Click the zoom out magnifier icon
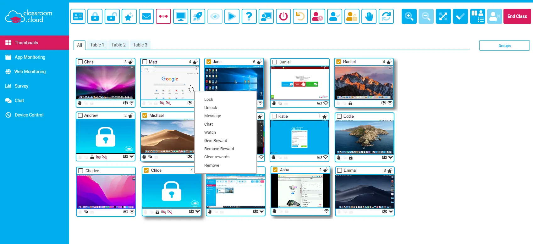Screen dimensions: 533x244 click(x=426, y=16)
